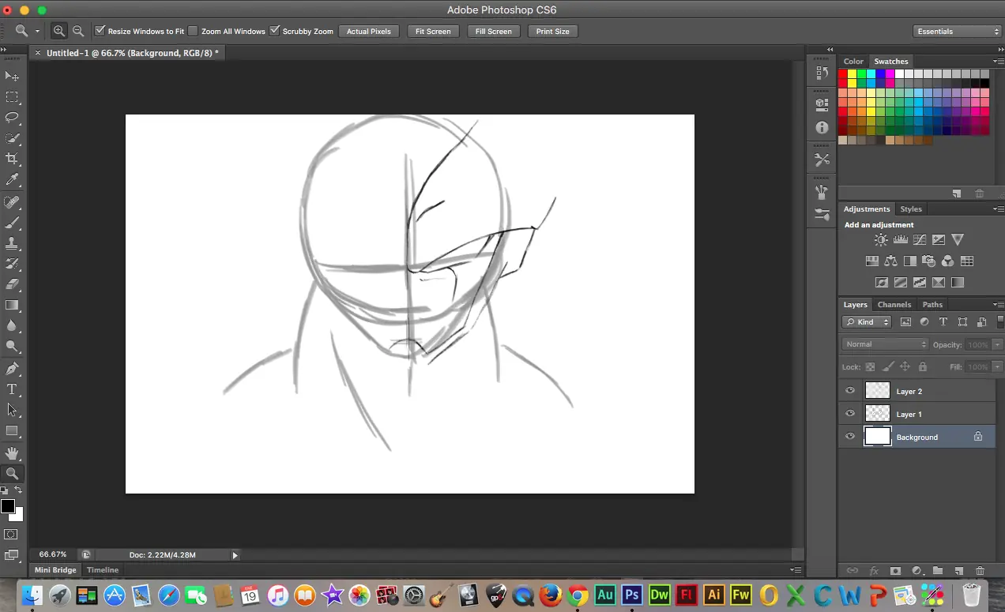1005x612 pixels.
Task: Open the Mini Bridge tab
Action: pyautogui.click(x=55, y=570)
